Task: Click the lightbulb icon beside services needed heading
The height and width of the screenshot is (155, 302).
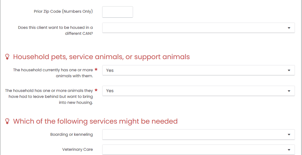Action: 8,121
